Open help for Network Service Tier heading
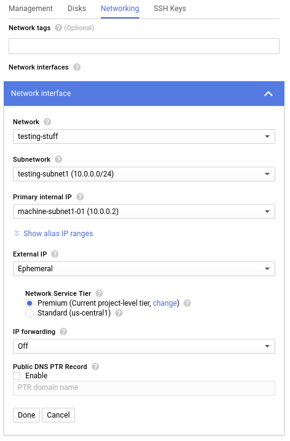The height and width of the screenshot is (441, 290). pyautogui.click(x=99, y=293)
